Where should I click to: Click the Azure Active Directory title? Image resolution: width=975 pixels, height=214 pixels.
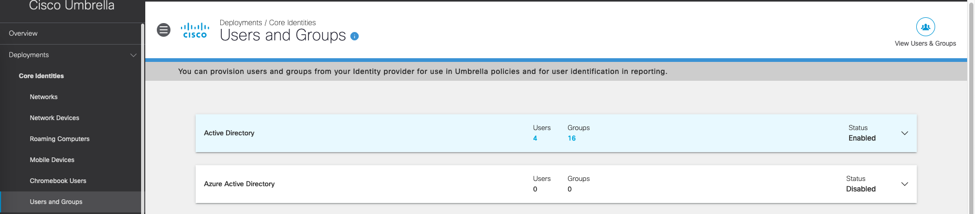pos(239,184)
